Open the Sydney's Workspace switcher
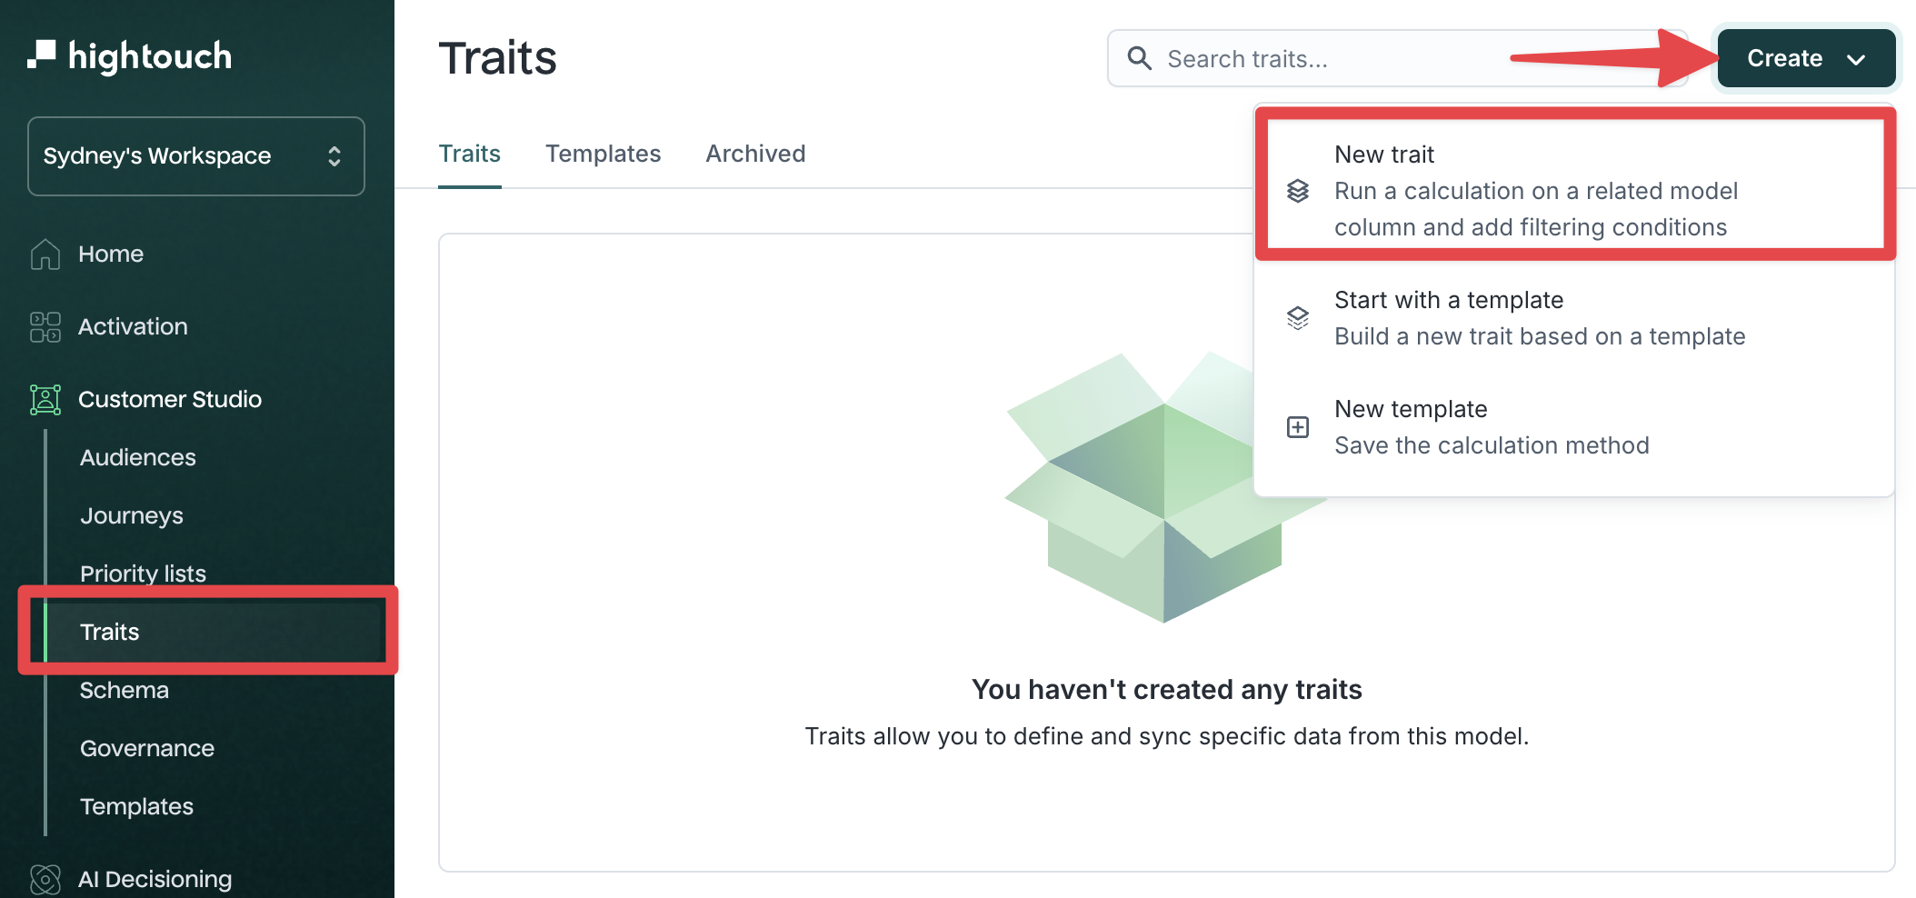The image size is (1916, 898). (196, 156)
